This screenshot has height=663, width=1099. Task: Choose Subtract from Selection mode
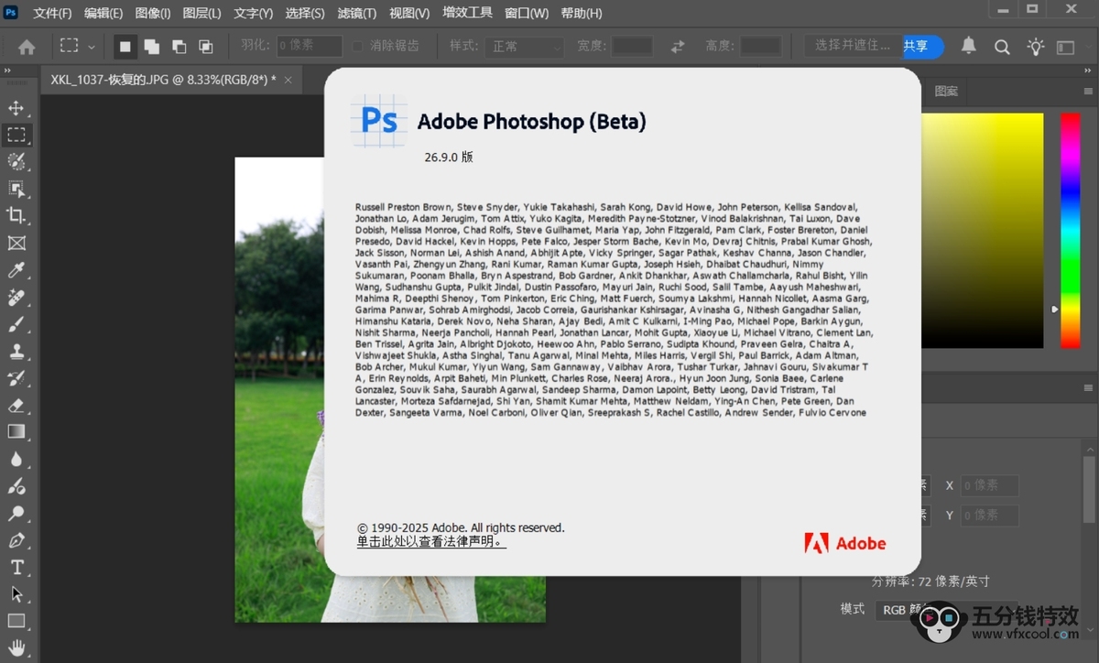click(180, 46)
